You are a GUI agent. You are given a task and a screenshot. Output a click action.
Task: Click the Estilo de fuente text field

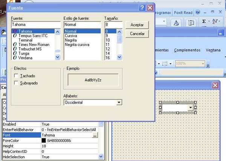click(x=82, y=24)
